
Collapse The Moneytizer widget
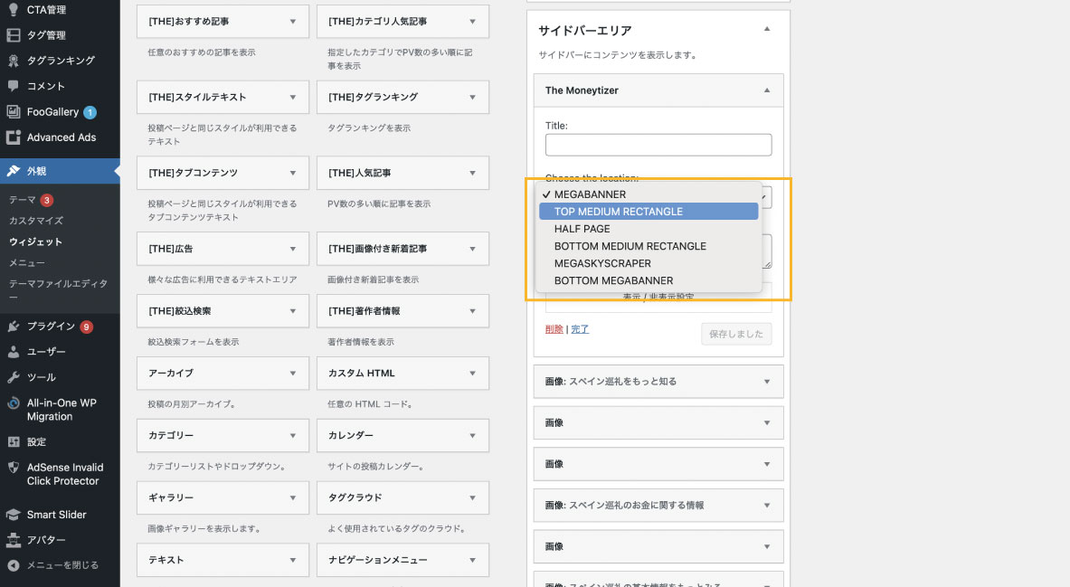(767, 90)
